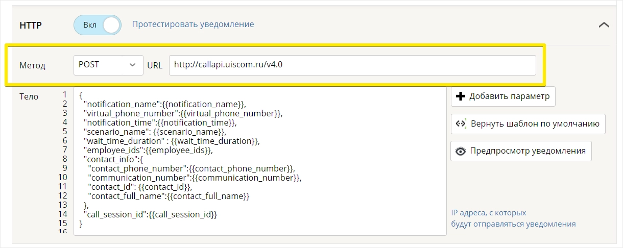Click the Добавить параметр button
Screen dimensions: 623x248
tap(503, 96)
